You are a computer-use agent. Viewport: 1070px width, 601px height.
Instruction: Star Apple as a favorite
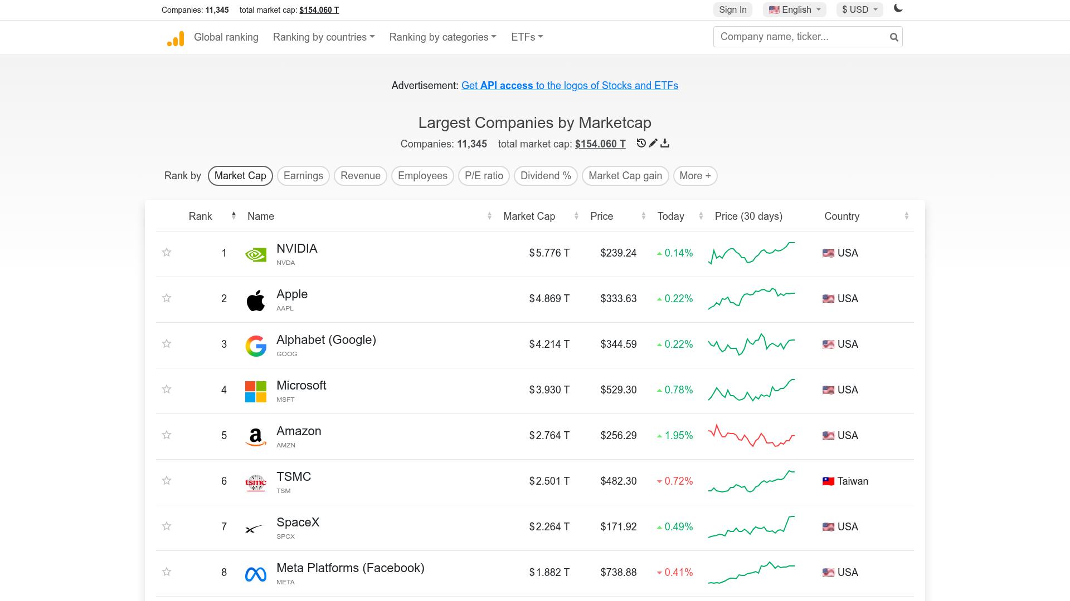[x=167, y=298]
